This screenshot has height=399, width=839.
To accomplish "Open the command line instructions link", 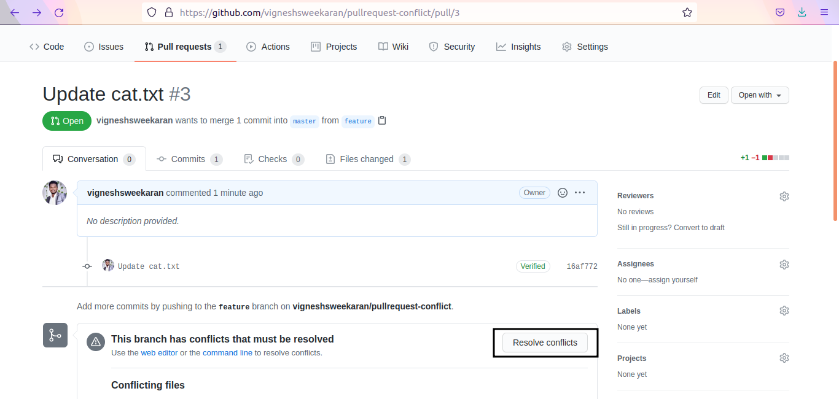I will click(x=227, y=353).
